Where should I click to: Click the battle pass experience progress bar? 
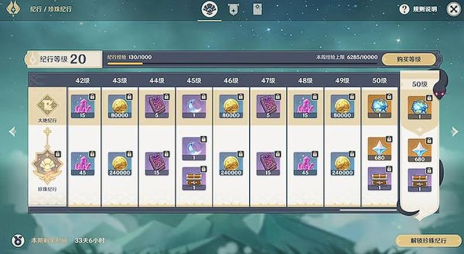click(x=242, y=63)
